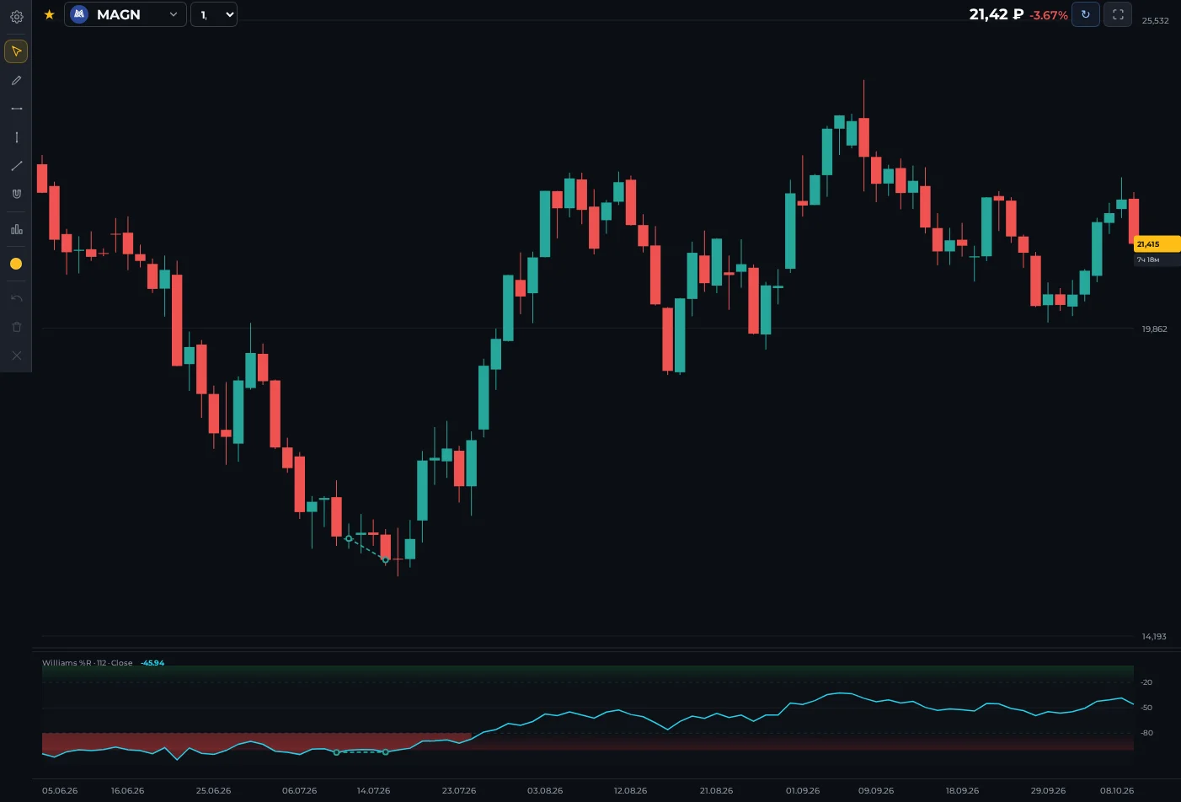Select the pencil drawing tool
Screen dimensions: 1181x802
pos(16,80)
